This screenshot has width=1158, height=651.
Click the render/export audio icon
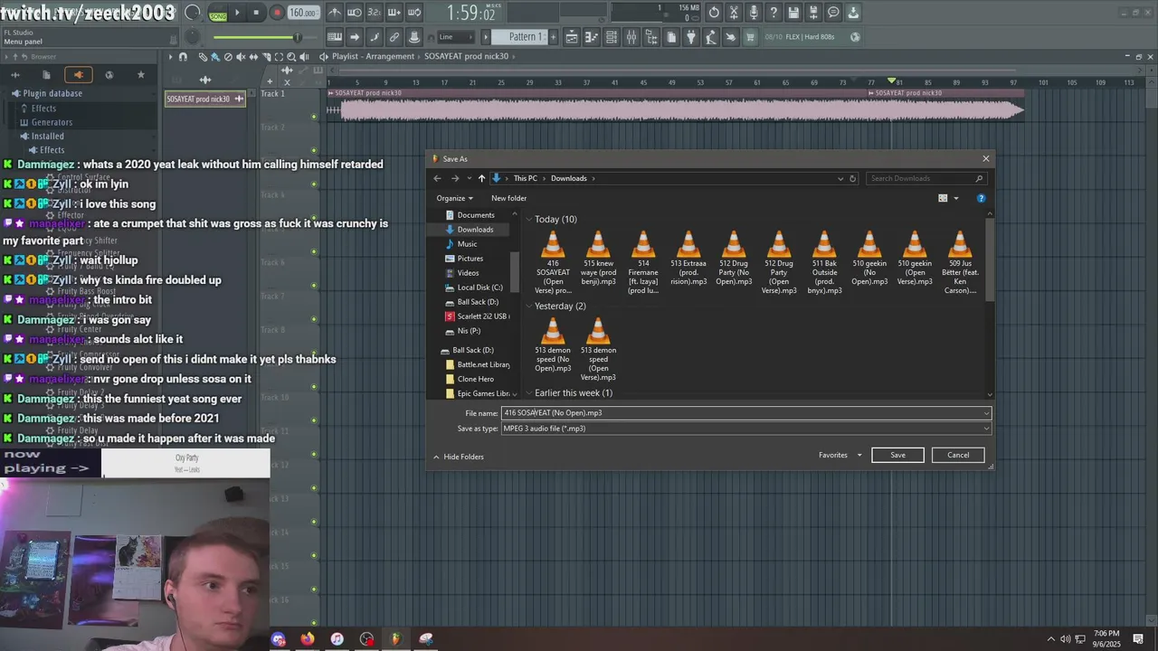(813, 13)
